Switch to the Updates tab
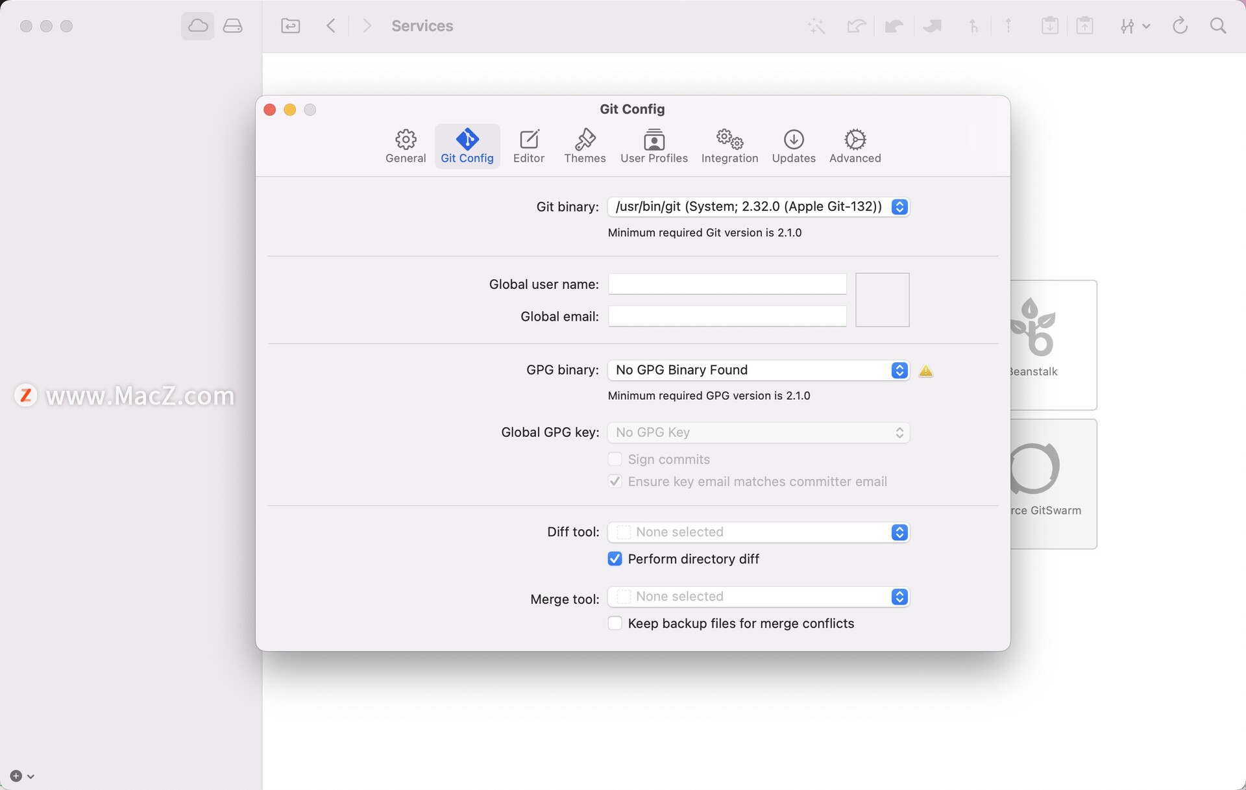This screenshot has width=1246, height=790. click(794, 146)
